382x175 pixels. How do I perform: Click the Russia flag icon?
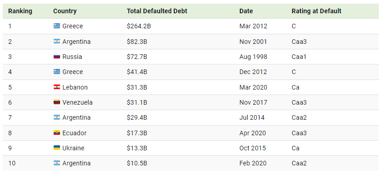point(57,57)
